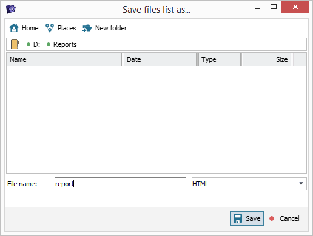Click the floppy disk Save icon

point(238,218)
